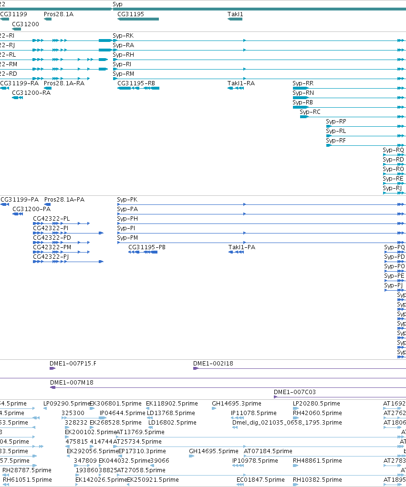Open EST LD13768.5prime

coord(171,413)
